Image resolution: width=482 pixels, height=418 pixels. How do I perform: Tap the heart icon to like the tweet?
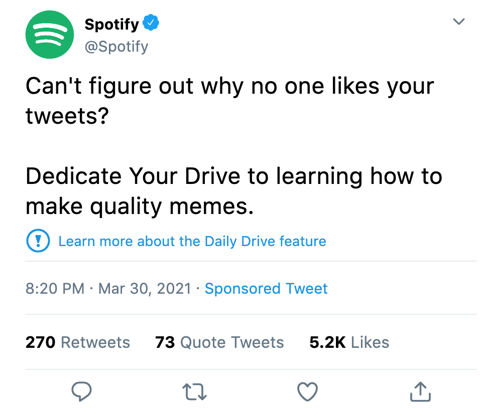tap(308, 391)
